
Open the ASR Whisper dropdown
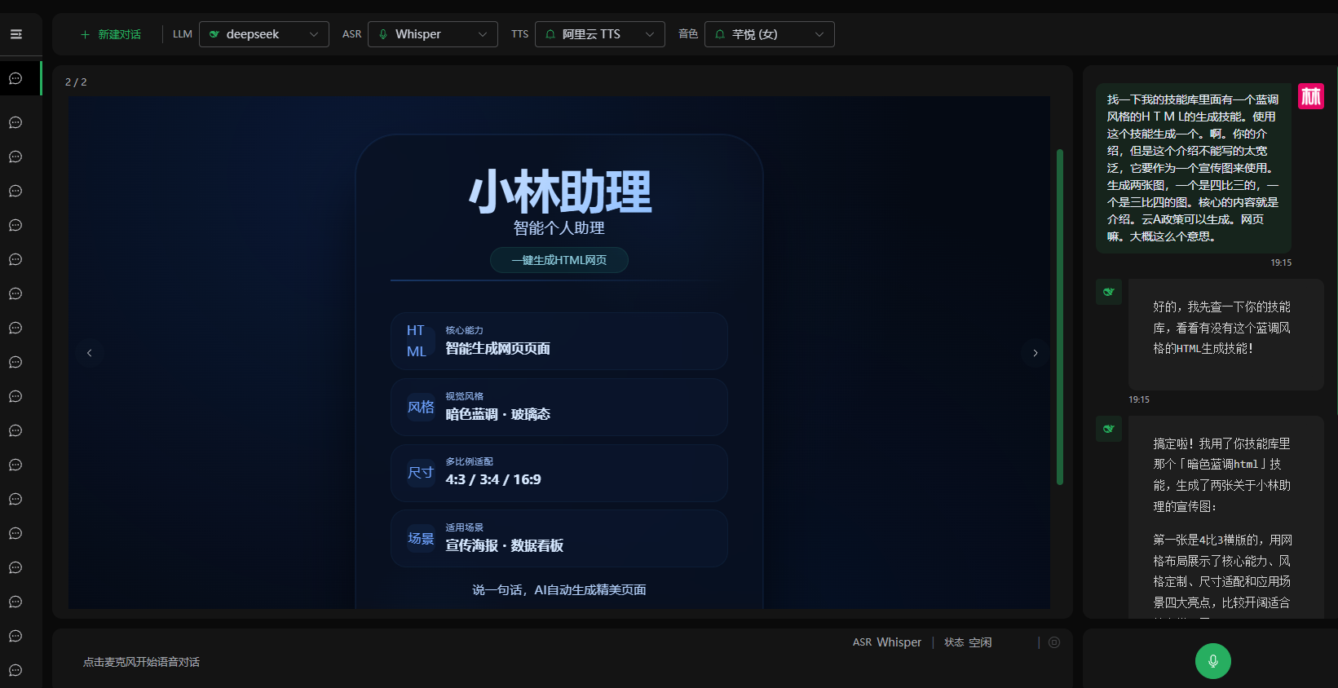tap(433, 34)
